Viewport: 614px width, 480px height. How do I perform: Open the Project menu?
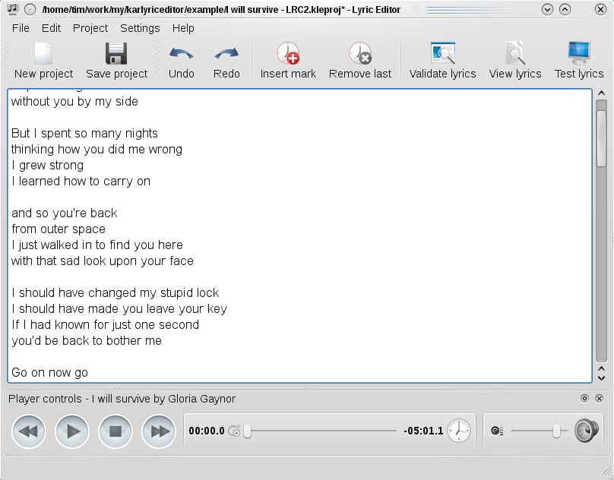pos(90,28)
